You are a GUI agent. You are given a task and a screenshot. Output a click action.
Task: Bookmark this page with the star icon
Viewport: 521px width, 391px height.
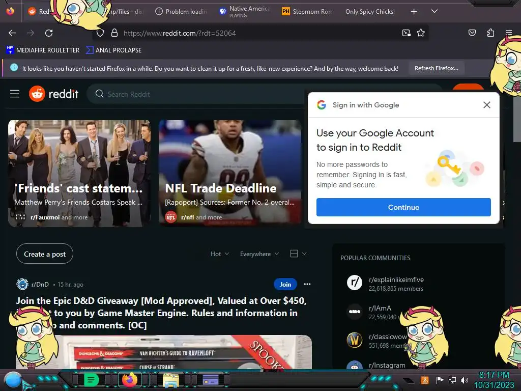pyautogui.click(x=421, y=33)
